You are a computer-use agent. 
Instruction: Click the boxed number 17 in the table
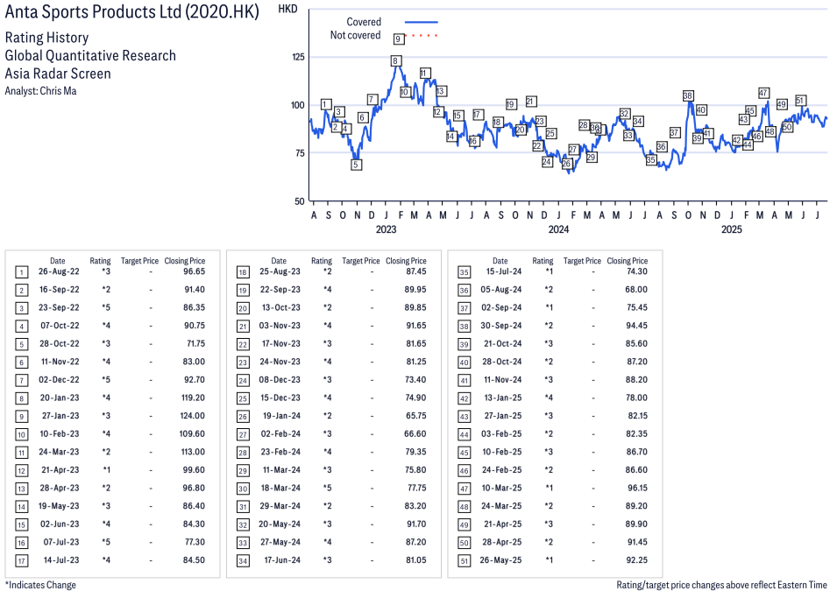click(21, 561)
